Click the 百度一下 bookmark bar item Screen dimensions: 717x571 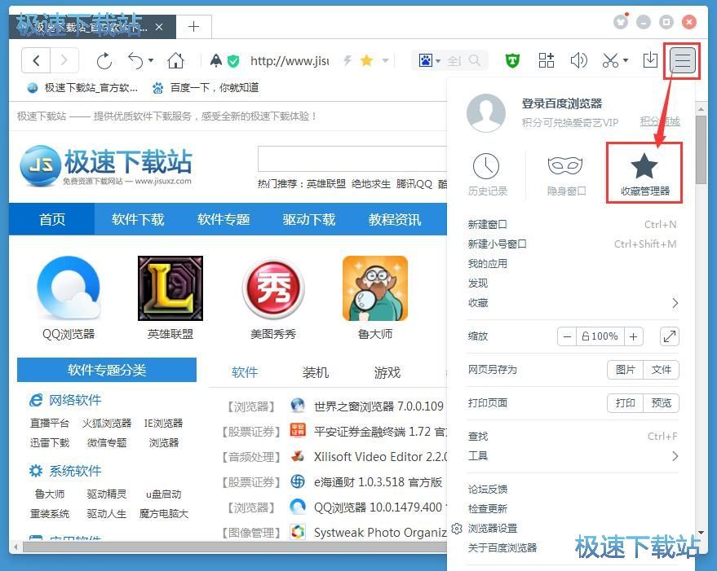tap(206, 88)
